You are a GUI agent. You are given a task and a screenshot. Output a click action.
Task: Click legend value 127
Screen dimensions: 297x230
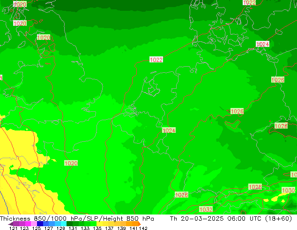tap(49, 228)
